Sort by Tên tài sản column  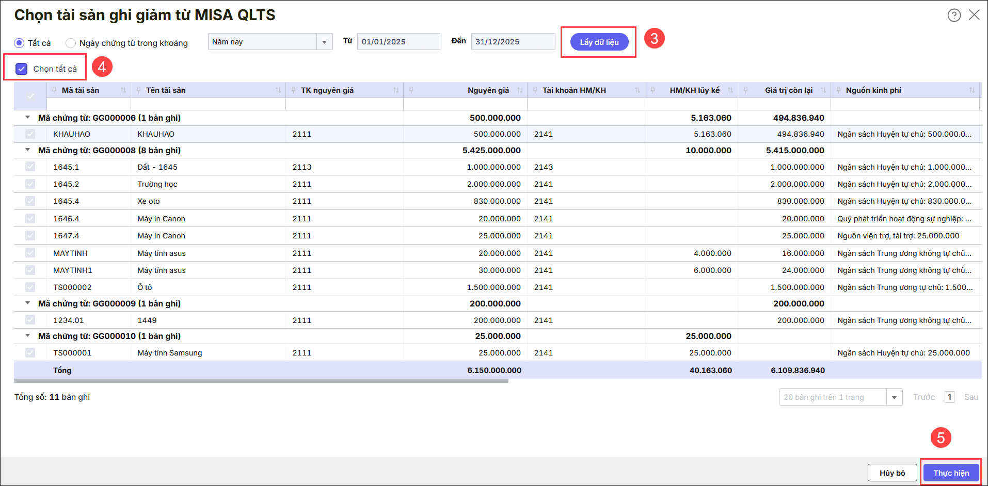tap(278, 90)
